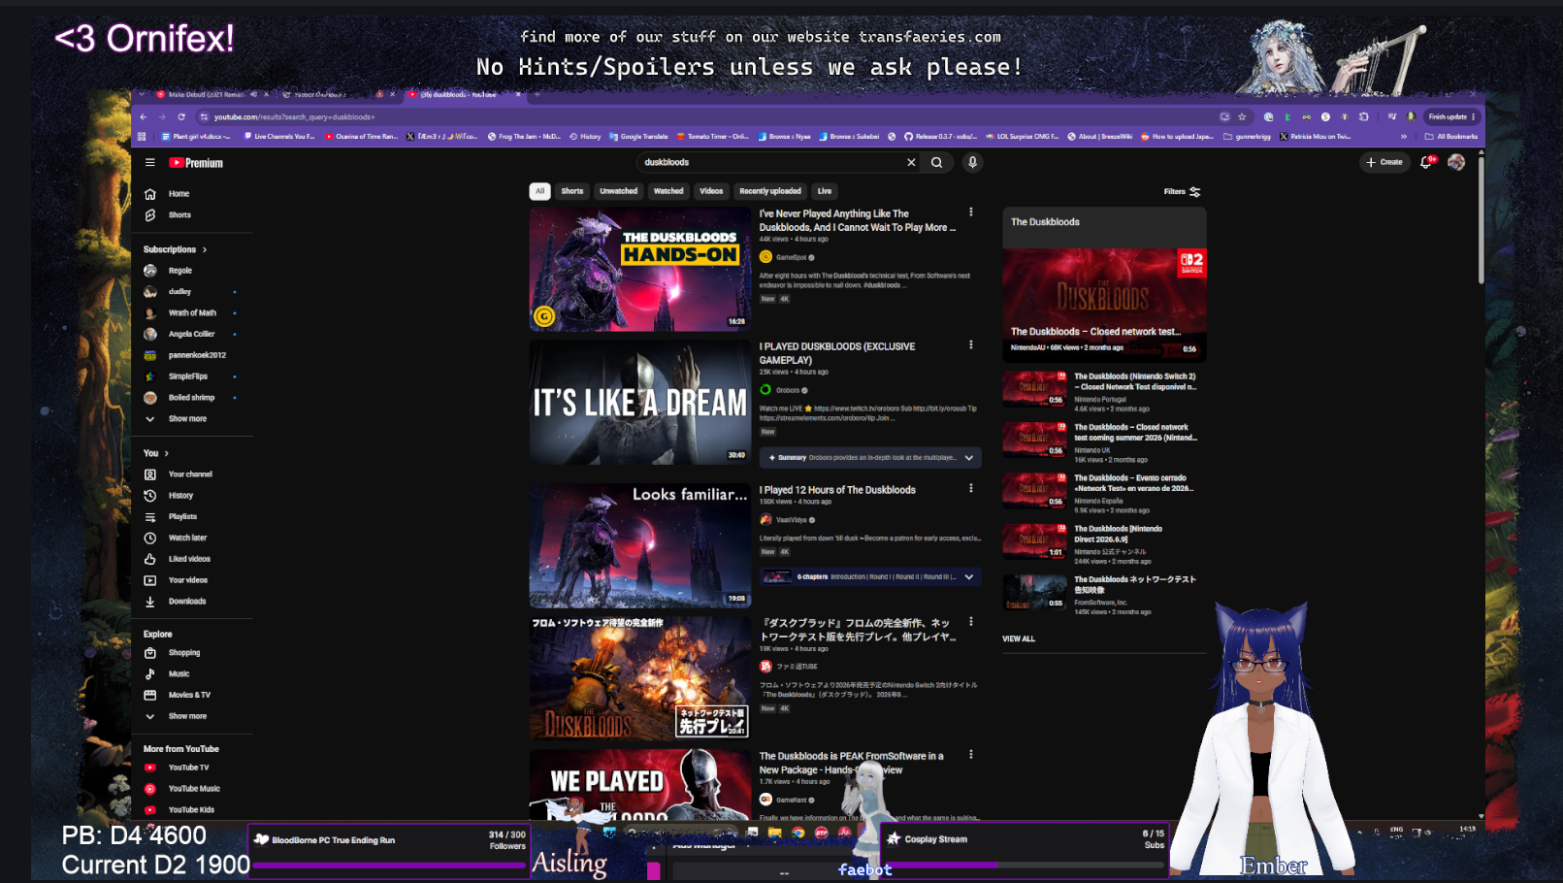Screen dimensions: 1563x883
Task: Open more actions for VaatiVidya video
Action: click(971, 489)
